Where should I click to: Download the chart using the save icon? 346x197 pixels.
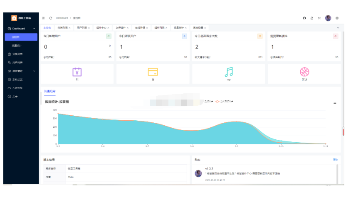coord(335,102)
